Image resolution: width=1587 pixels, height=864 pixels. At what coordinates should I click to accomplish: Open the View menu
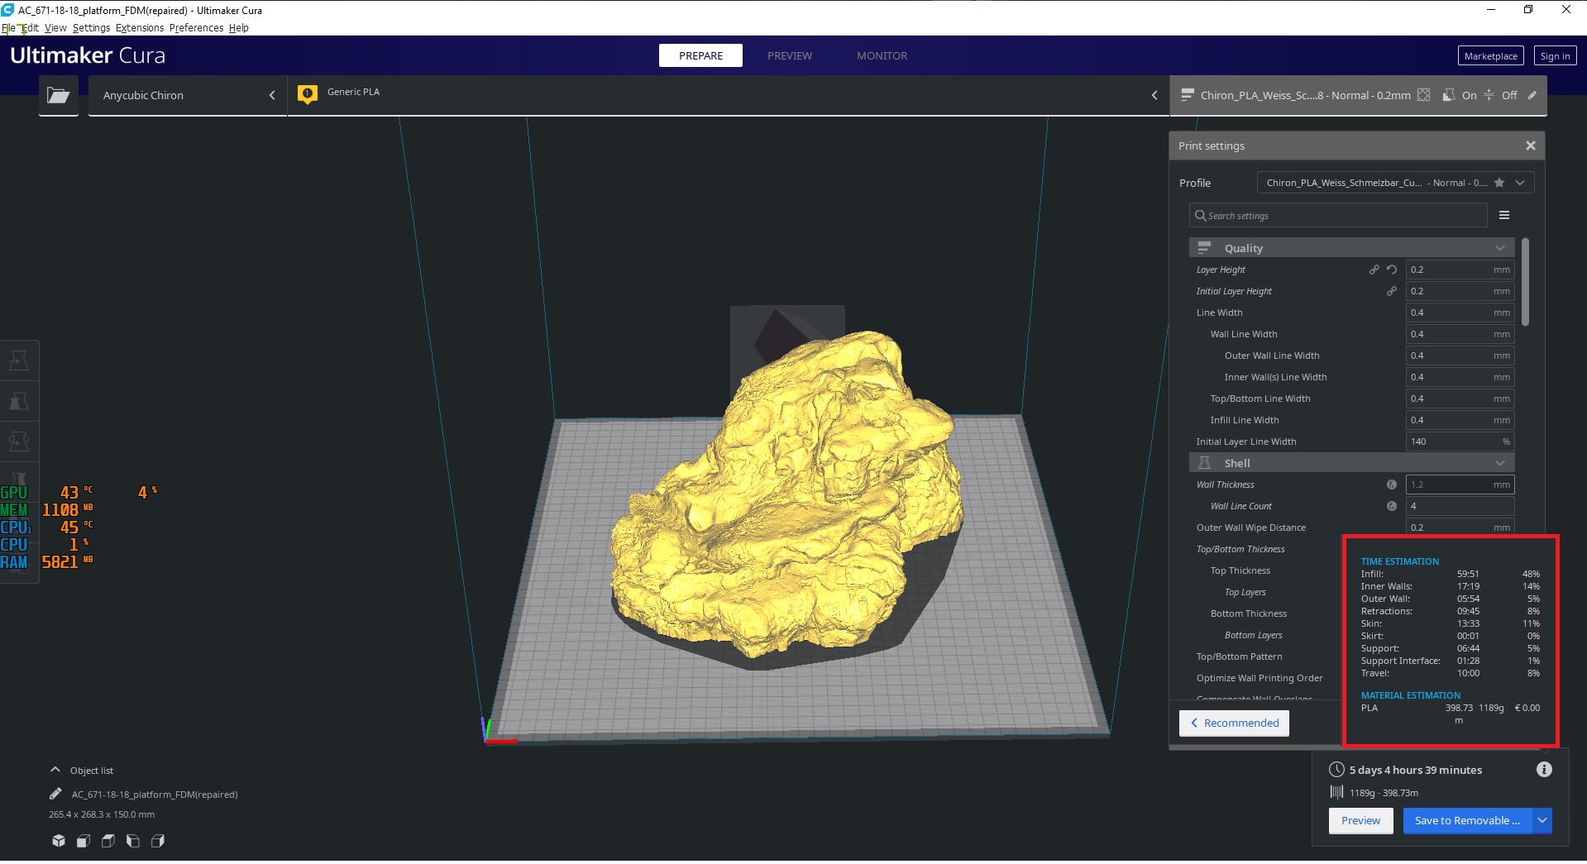click(55, 27)
